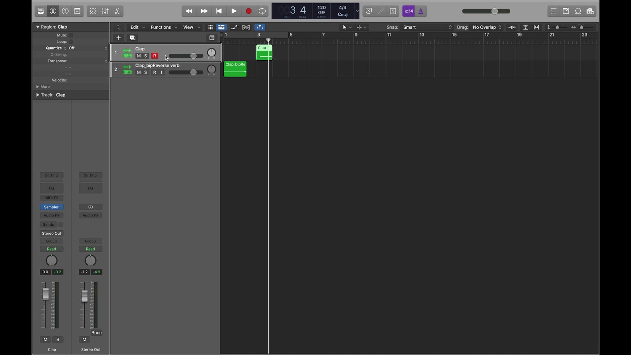Toggle the Metronome click button
The width and height of the screenshot is (631, 355).
421,11
